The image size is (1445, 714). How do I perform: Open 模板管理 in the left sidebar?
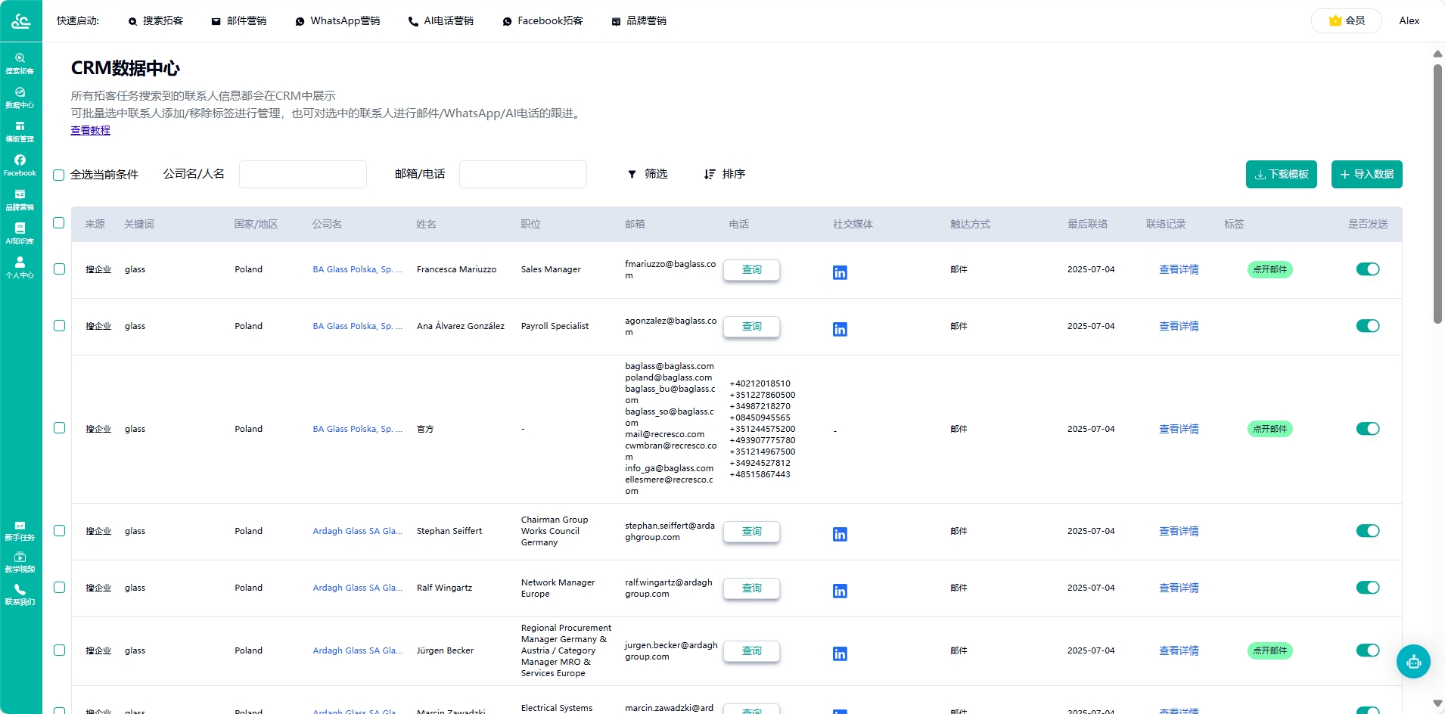pos(20,132)
